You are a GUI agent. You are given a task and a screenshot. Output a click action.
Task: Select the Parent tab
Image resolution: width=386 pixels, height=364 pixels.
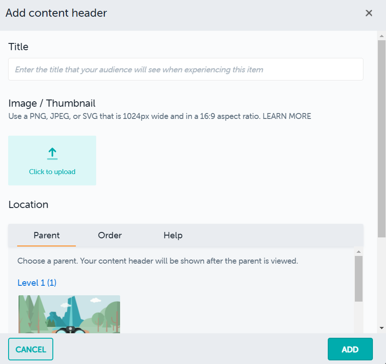coord(47,236)
